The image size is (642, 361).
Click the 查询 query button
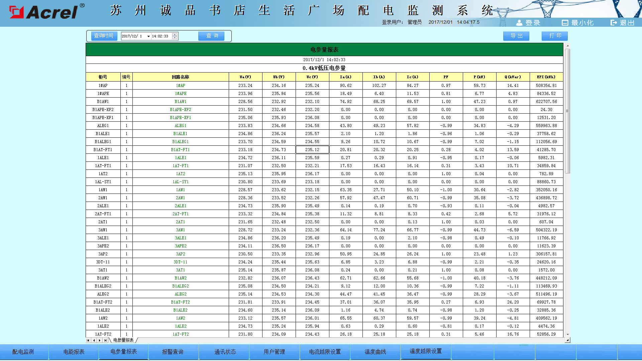point(211,36)
